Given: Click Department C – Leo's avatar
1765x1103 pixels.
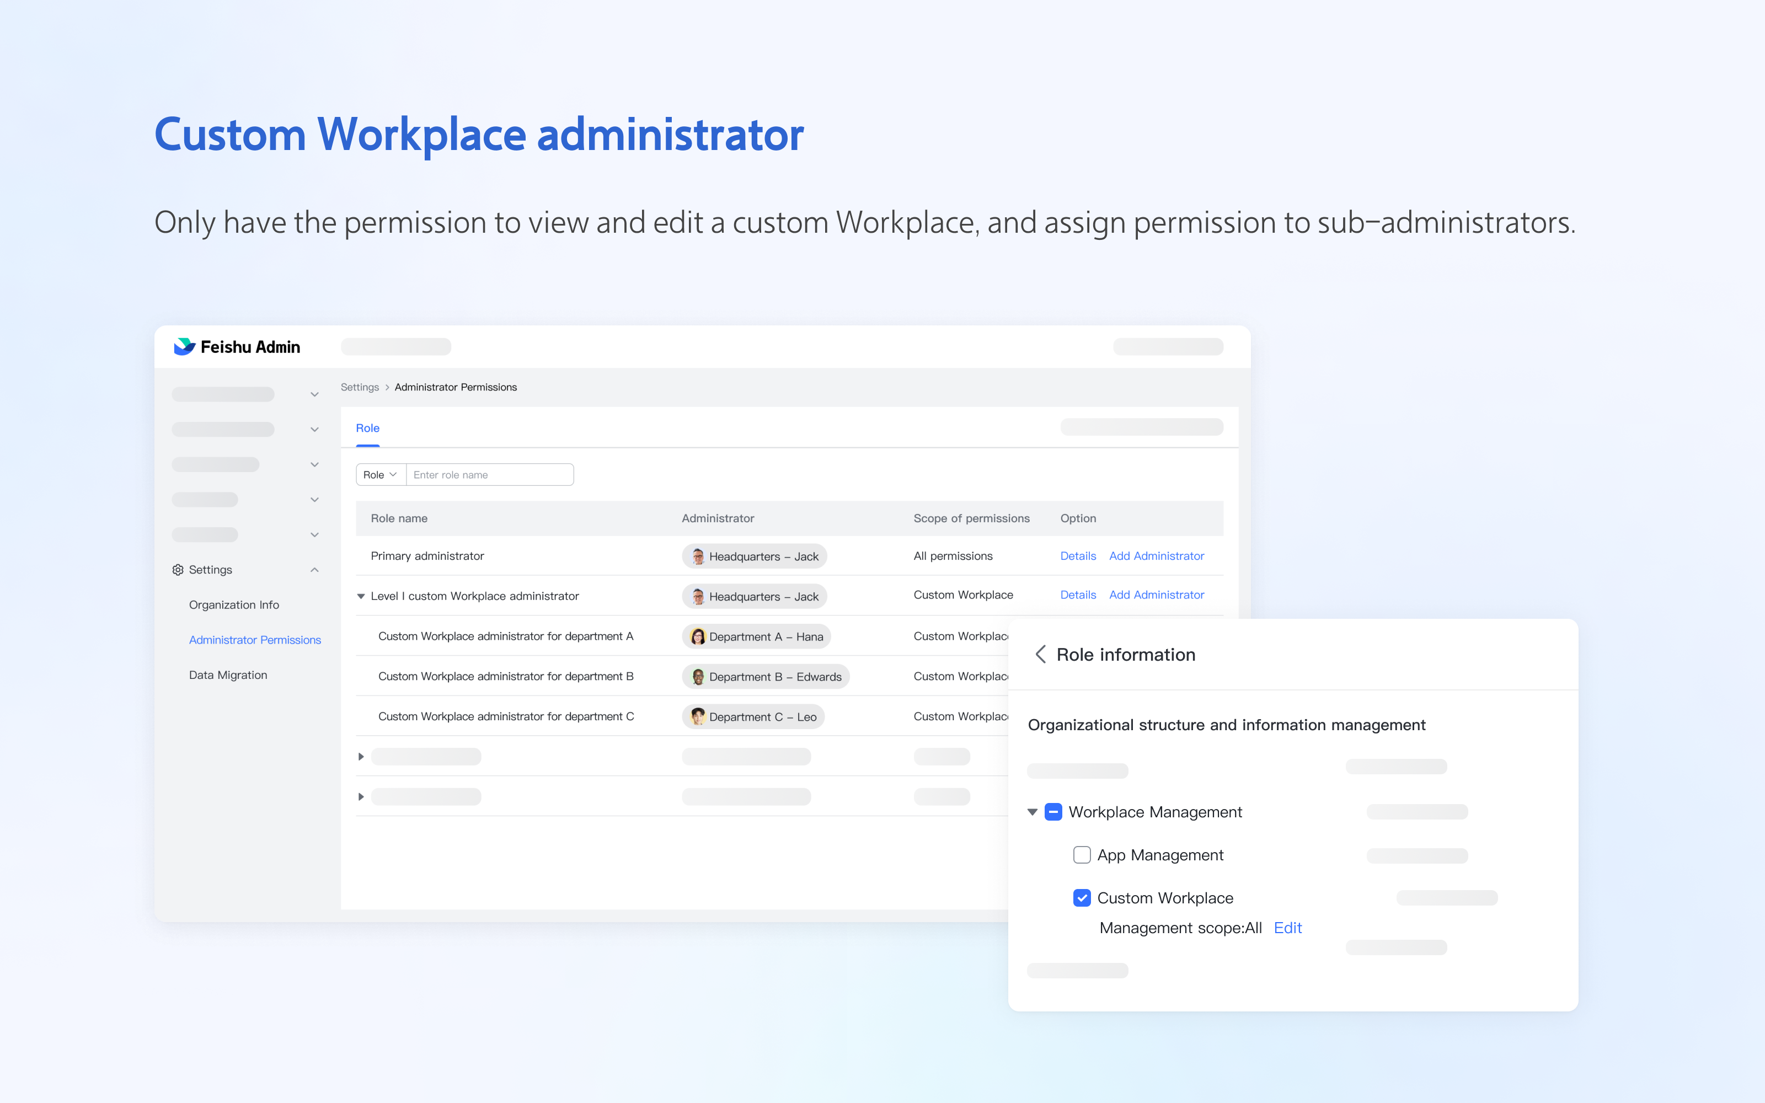Looking at the screenshot, I should (x=698, y=716).
